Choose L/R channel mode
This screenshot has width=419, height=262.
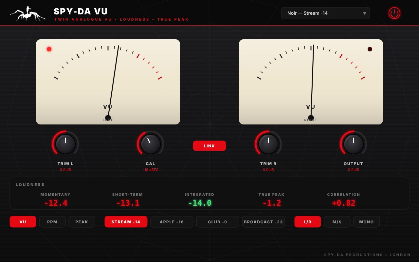(308, 222)
